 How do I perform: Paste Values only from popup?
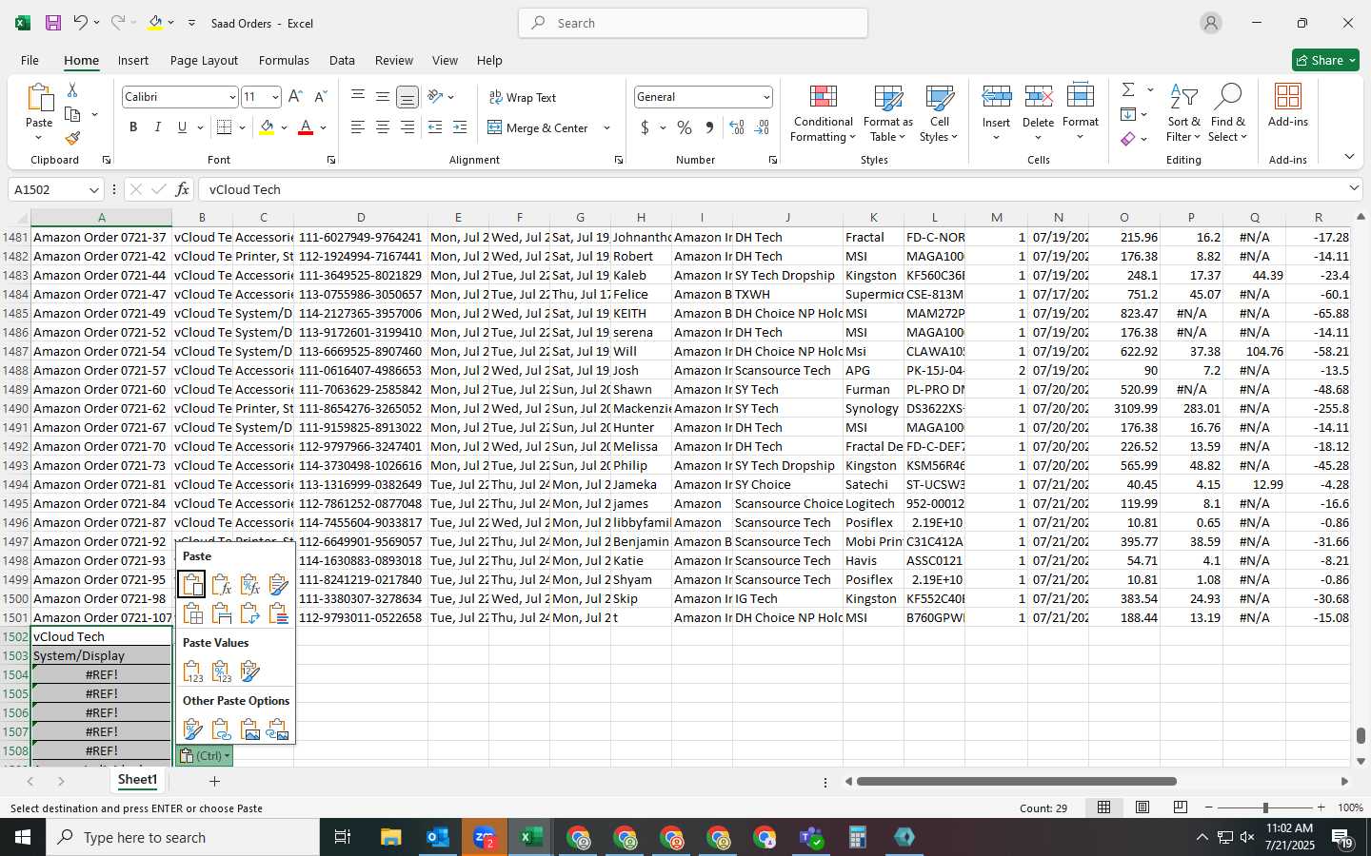pos(191,671)
